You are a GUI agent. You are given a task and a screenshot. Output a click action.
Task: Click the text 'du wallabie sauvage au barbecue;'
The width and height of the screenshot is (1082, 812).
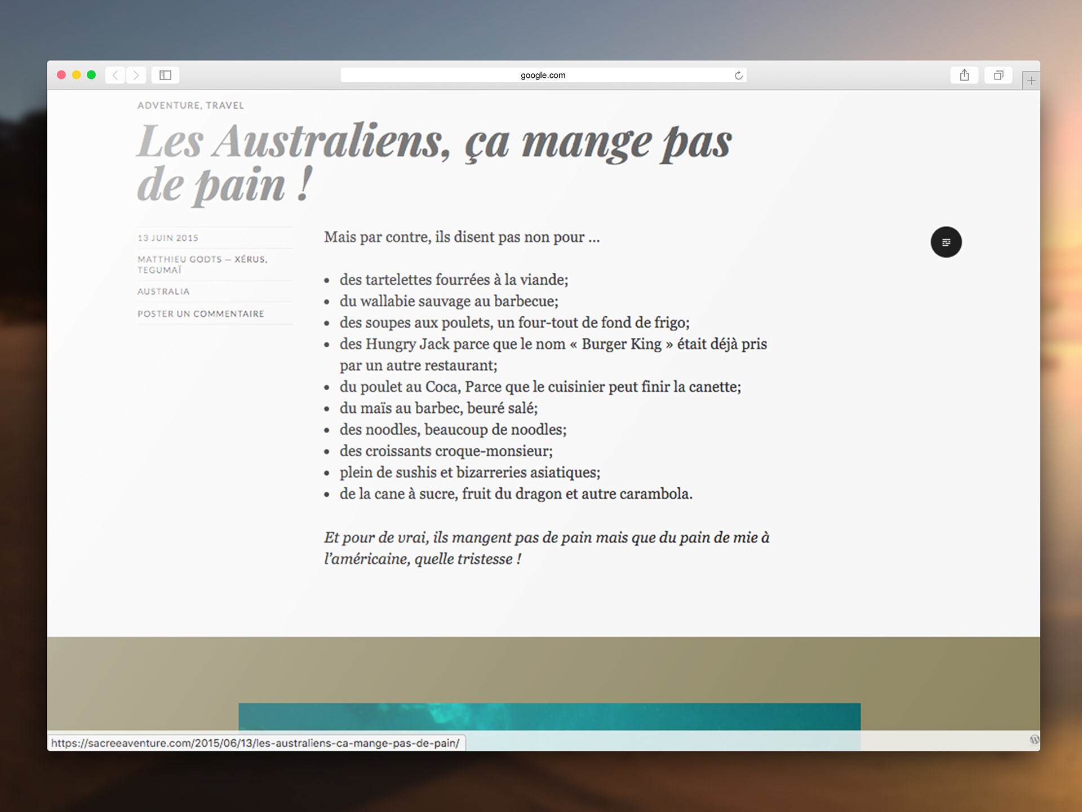449,301
